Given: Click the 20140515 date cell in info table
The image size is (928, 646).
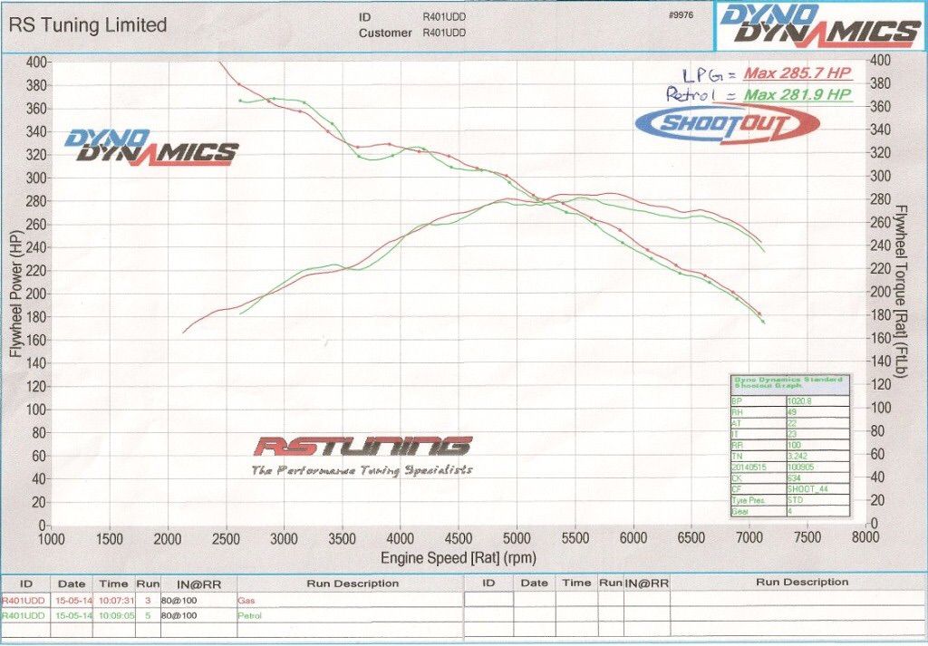Looking at the screenshot, I should click(x=759, y=467).
